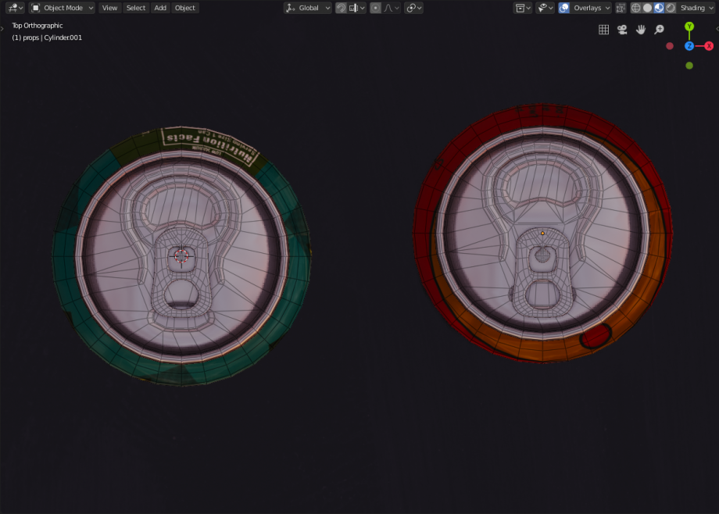Toggle X-ray mode in the header

(620, 8)
